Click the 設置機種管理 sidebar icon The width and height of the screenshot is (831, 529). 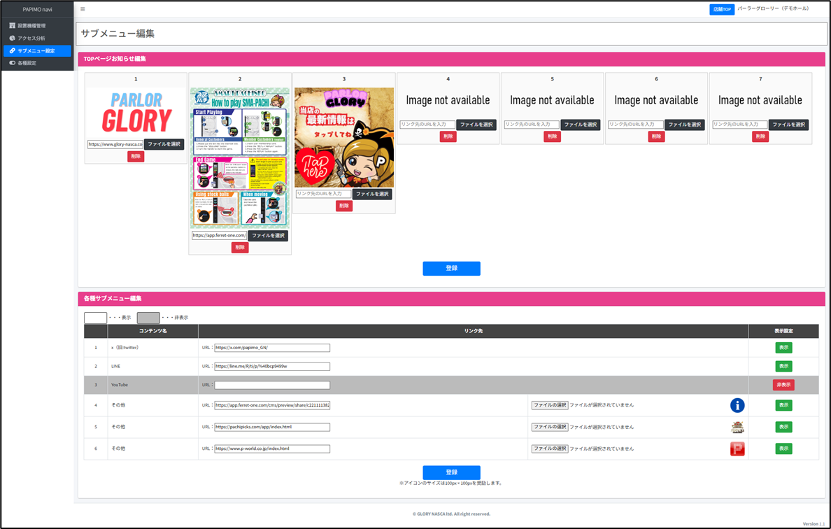point(12,26)
